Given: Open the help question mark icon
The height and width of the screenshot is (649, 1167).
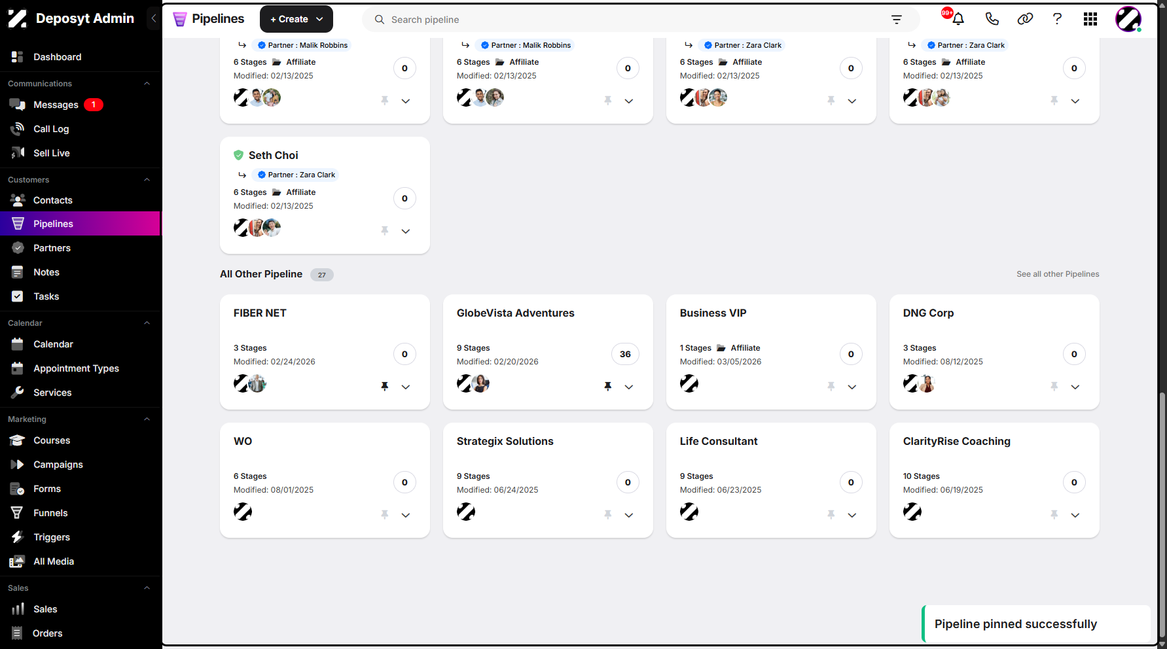Looking at the screenshot, I should click(1057, 19).
